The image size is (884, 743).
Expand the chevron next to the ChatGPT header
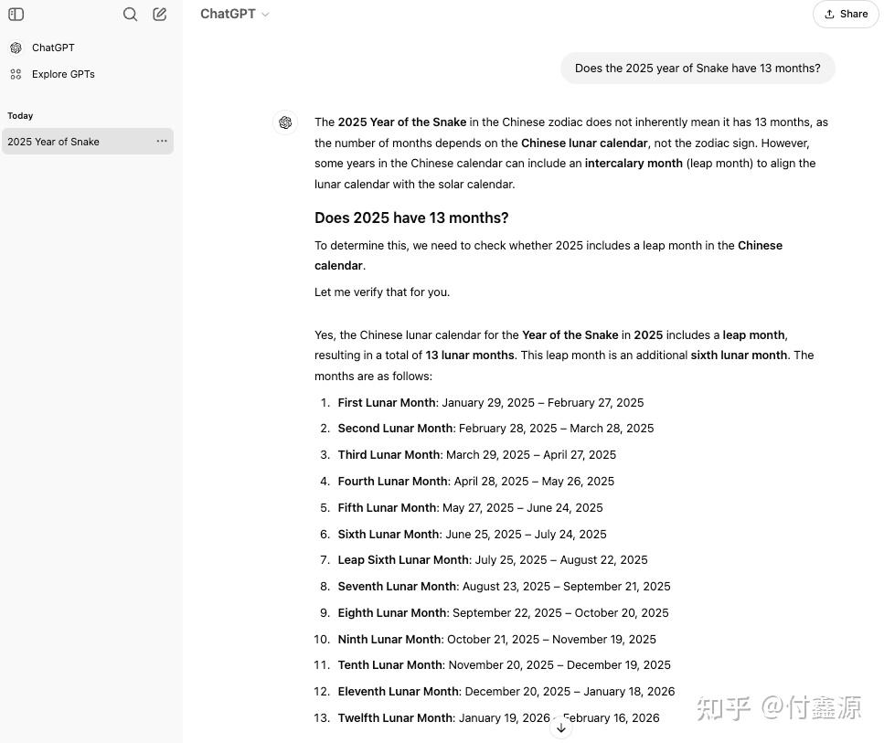pos(264,14)
